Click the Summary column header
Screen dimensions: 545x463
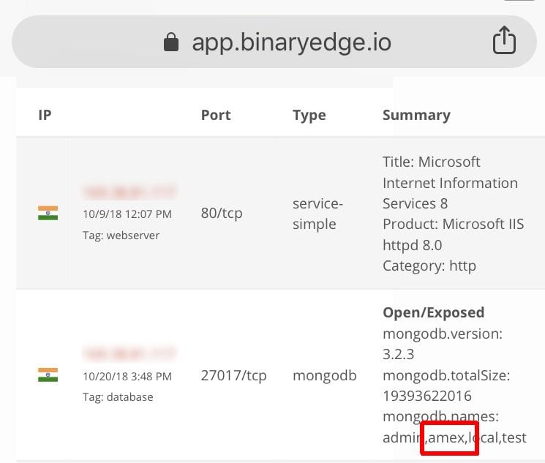[x=416, y=116]
